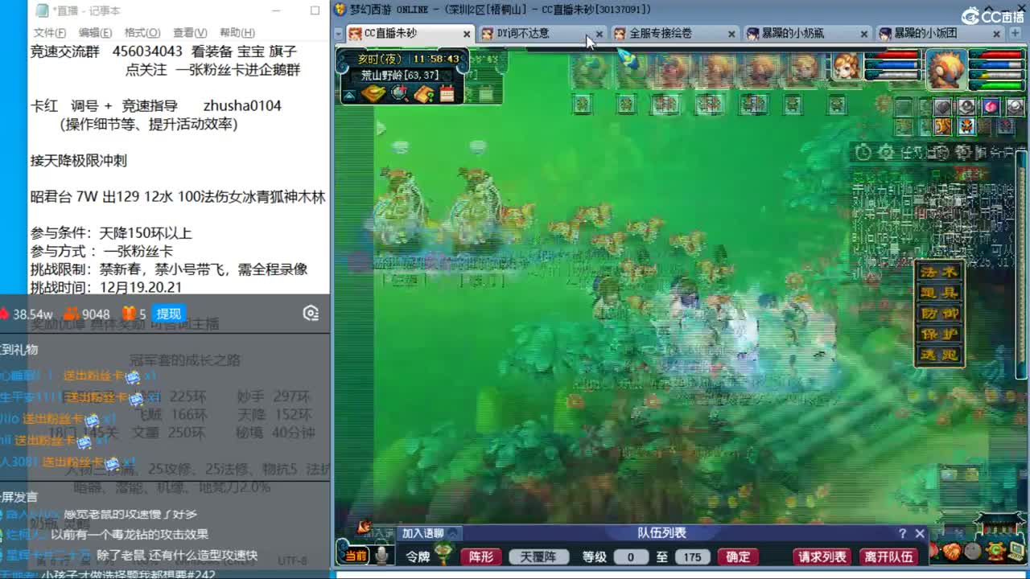Expand the 加入语聊 voice chat toggle
1030x579 pixels.
431,533
